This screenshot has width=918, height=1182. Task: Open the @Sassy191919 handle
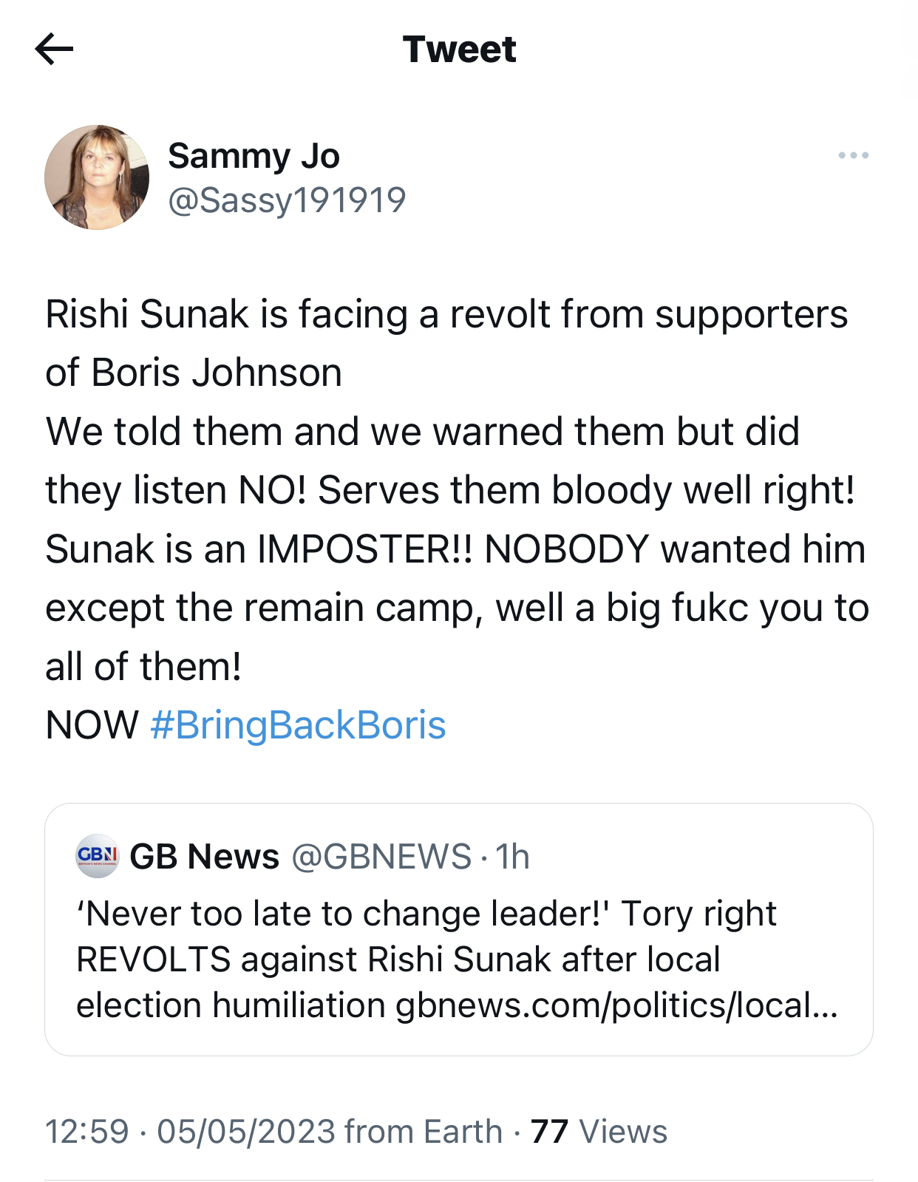(x=287, y=200)
